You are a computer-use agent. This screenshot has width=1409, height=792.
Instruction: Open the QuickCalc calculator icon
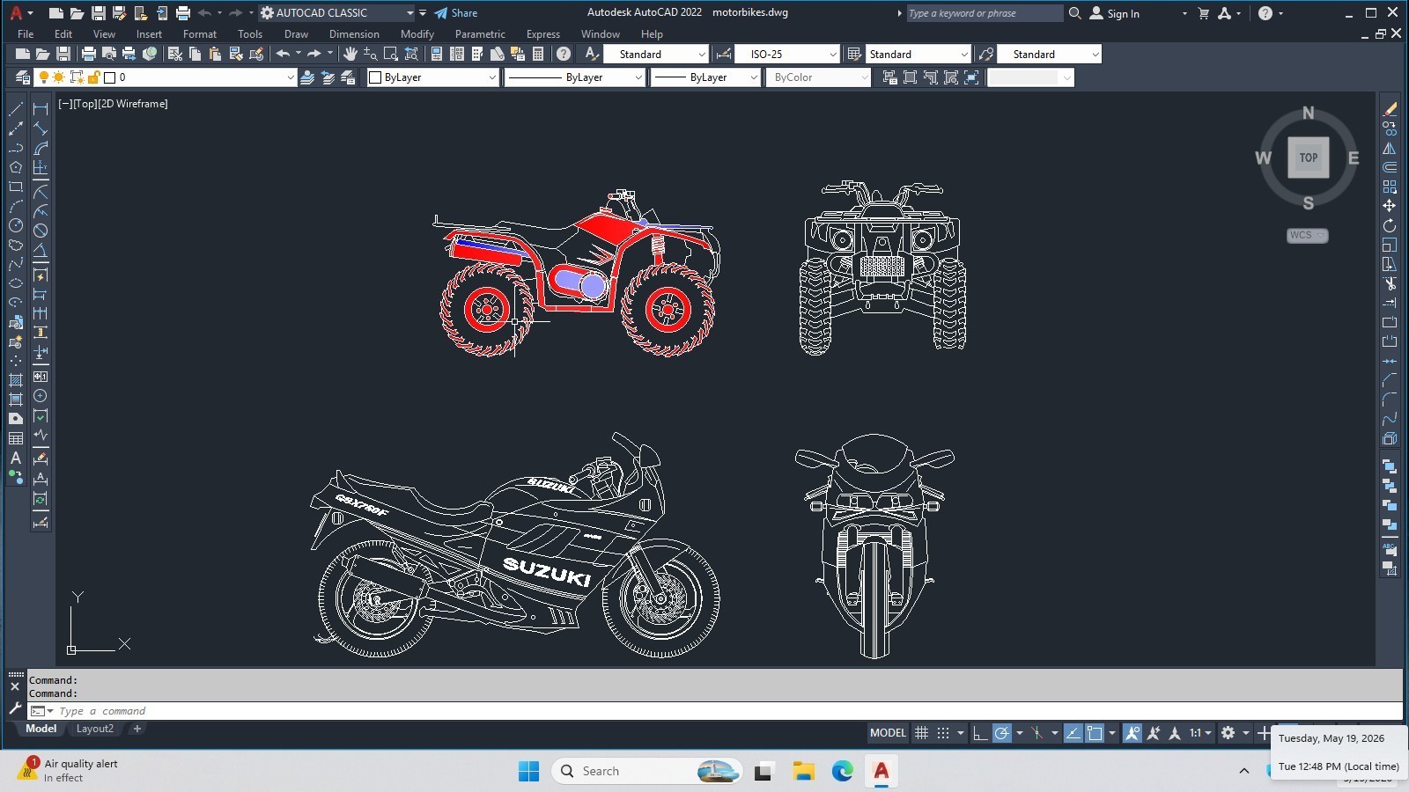pyautogui.click(x=538, y=54)
